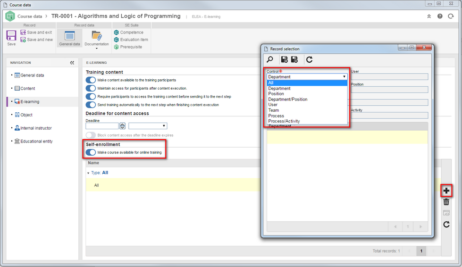Click the Deadline number input field
The image size is (462, 267).
[102, 126]
